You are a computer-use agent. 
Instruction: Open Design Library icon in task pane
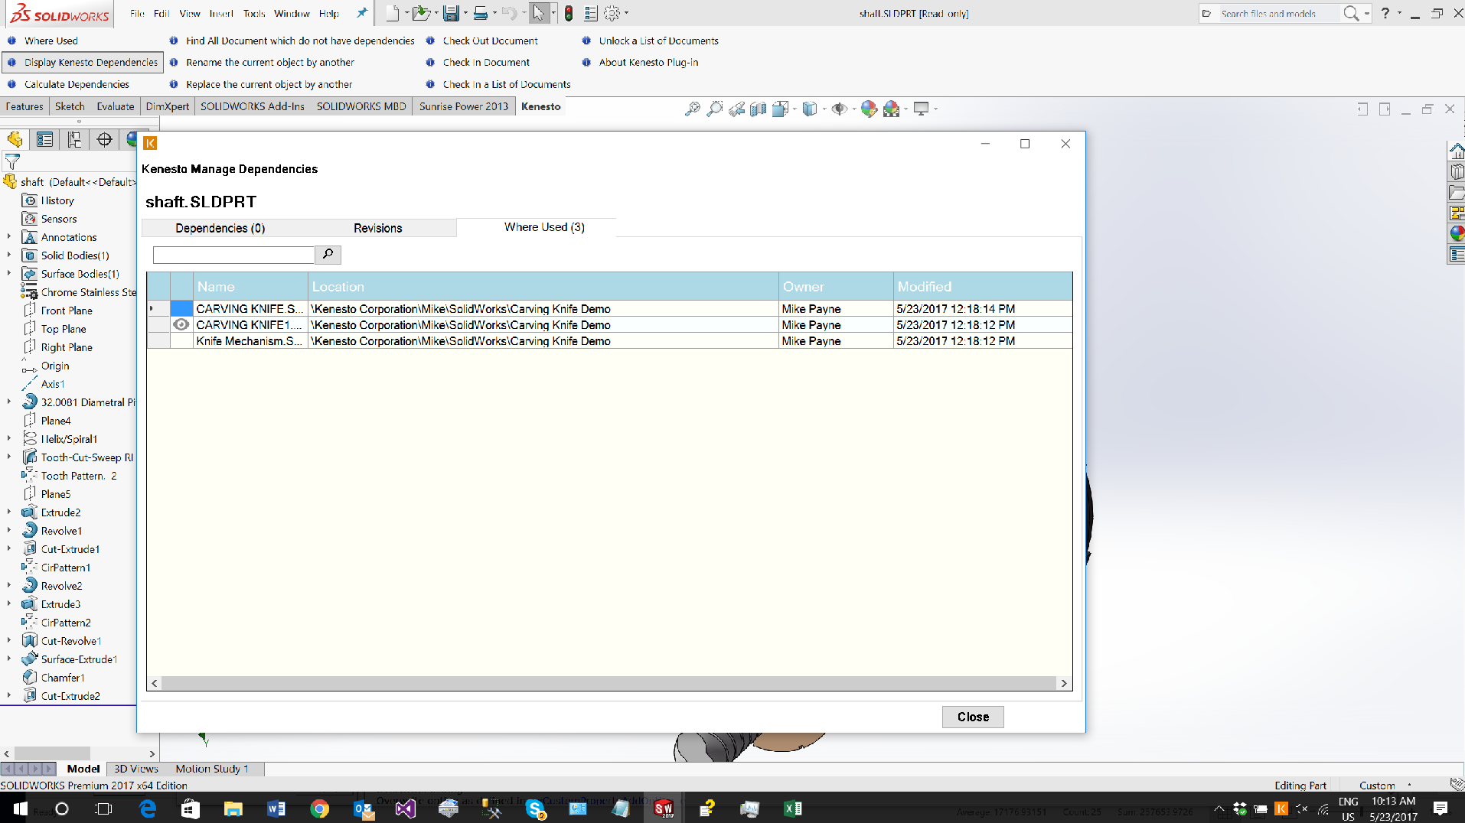click(x=1457, y=171)
